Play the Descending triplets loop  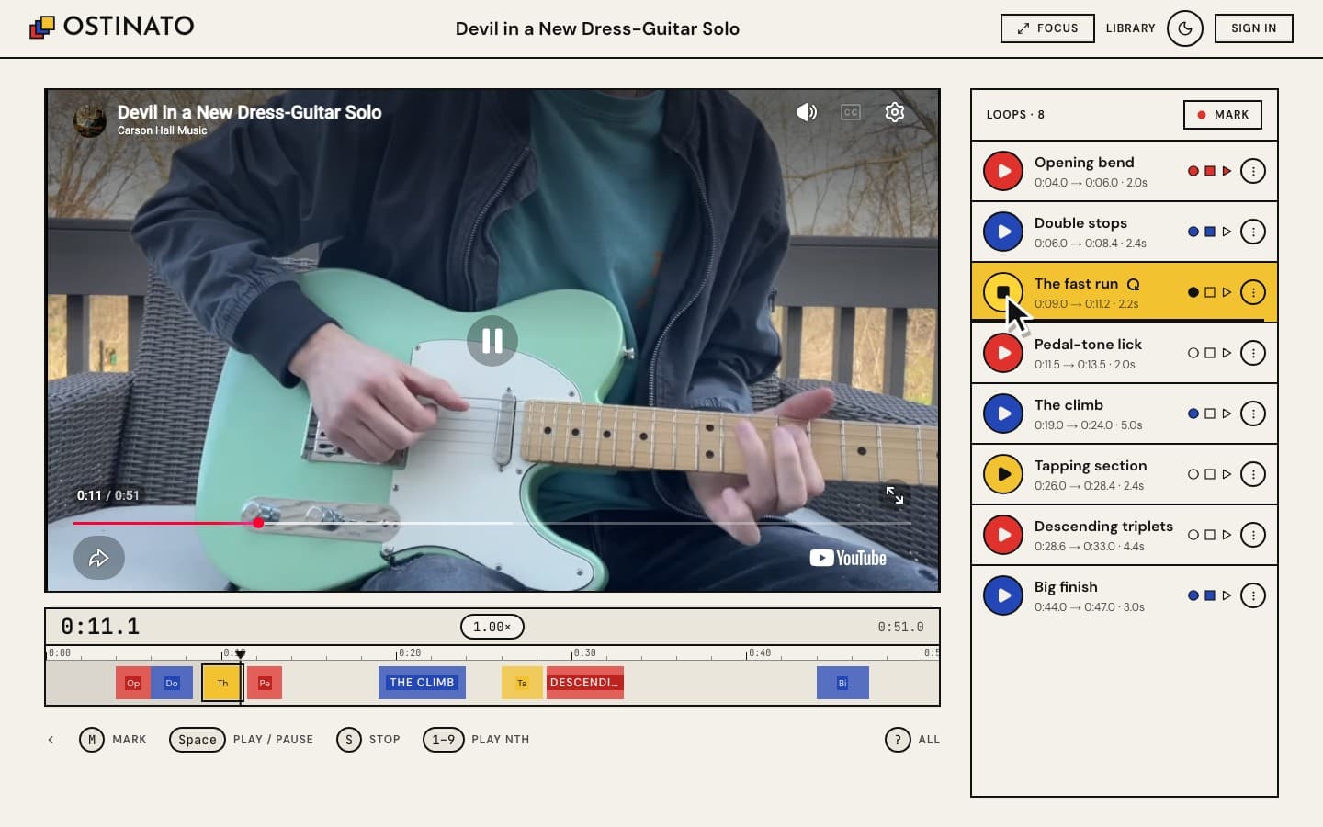[1003, 535]
